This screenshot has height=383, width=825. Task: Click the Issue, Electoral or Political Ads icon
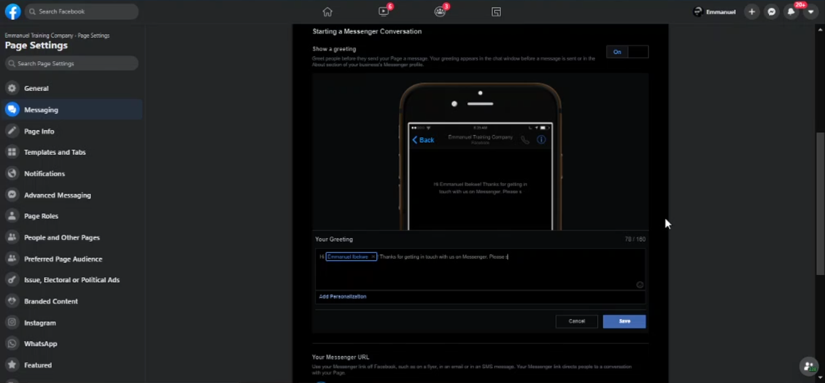[12, 280]
